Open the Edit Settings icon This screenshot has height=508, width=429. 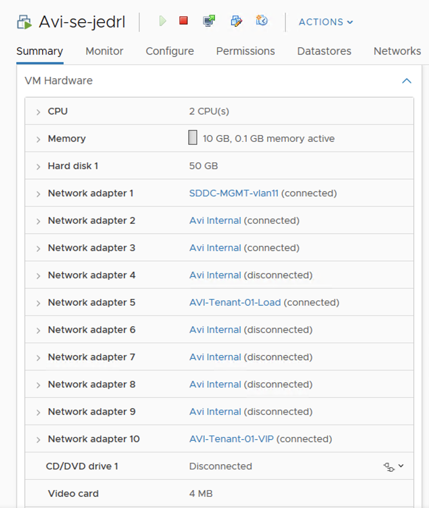[x=236, y=21]
